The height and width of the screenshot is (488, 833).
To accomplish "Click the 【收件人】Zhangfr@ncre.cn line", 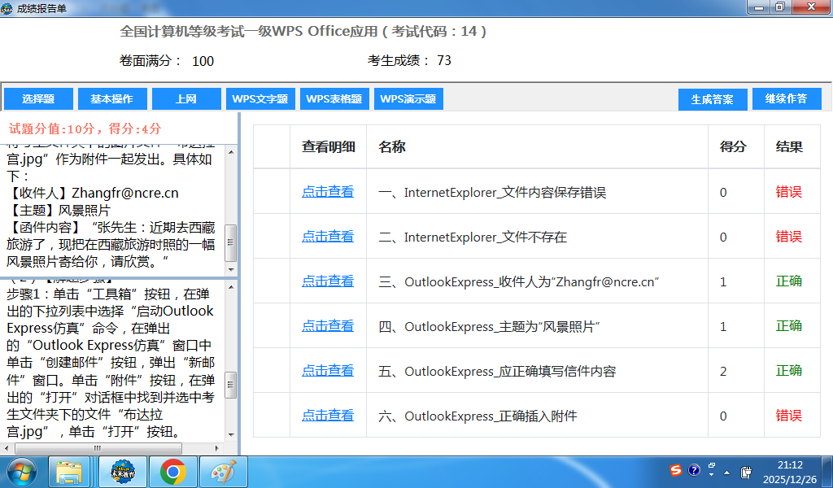I will 93,193.
